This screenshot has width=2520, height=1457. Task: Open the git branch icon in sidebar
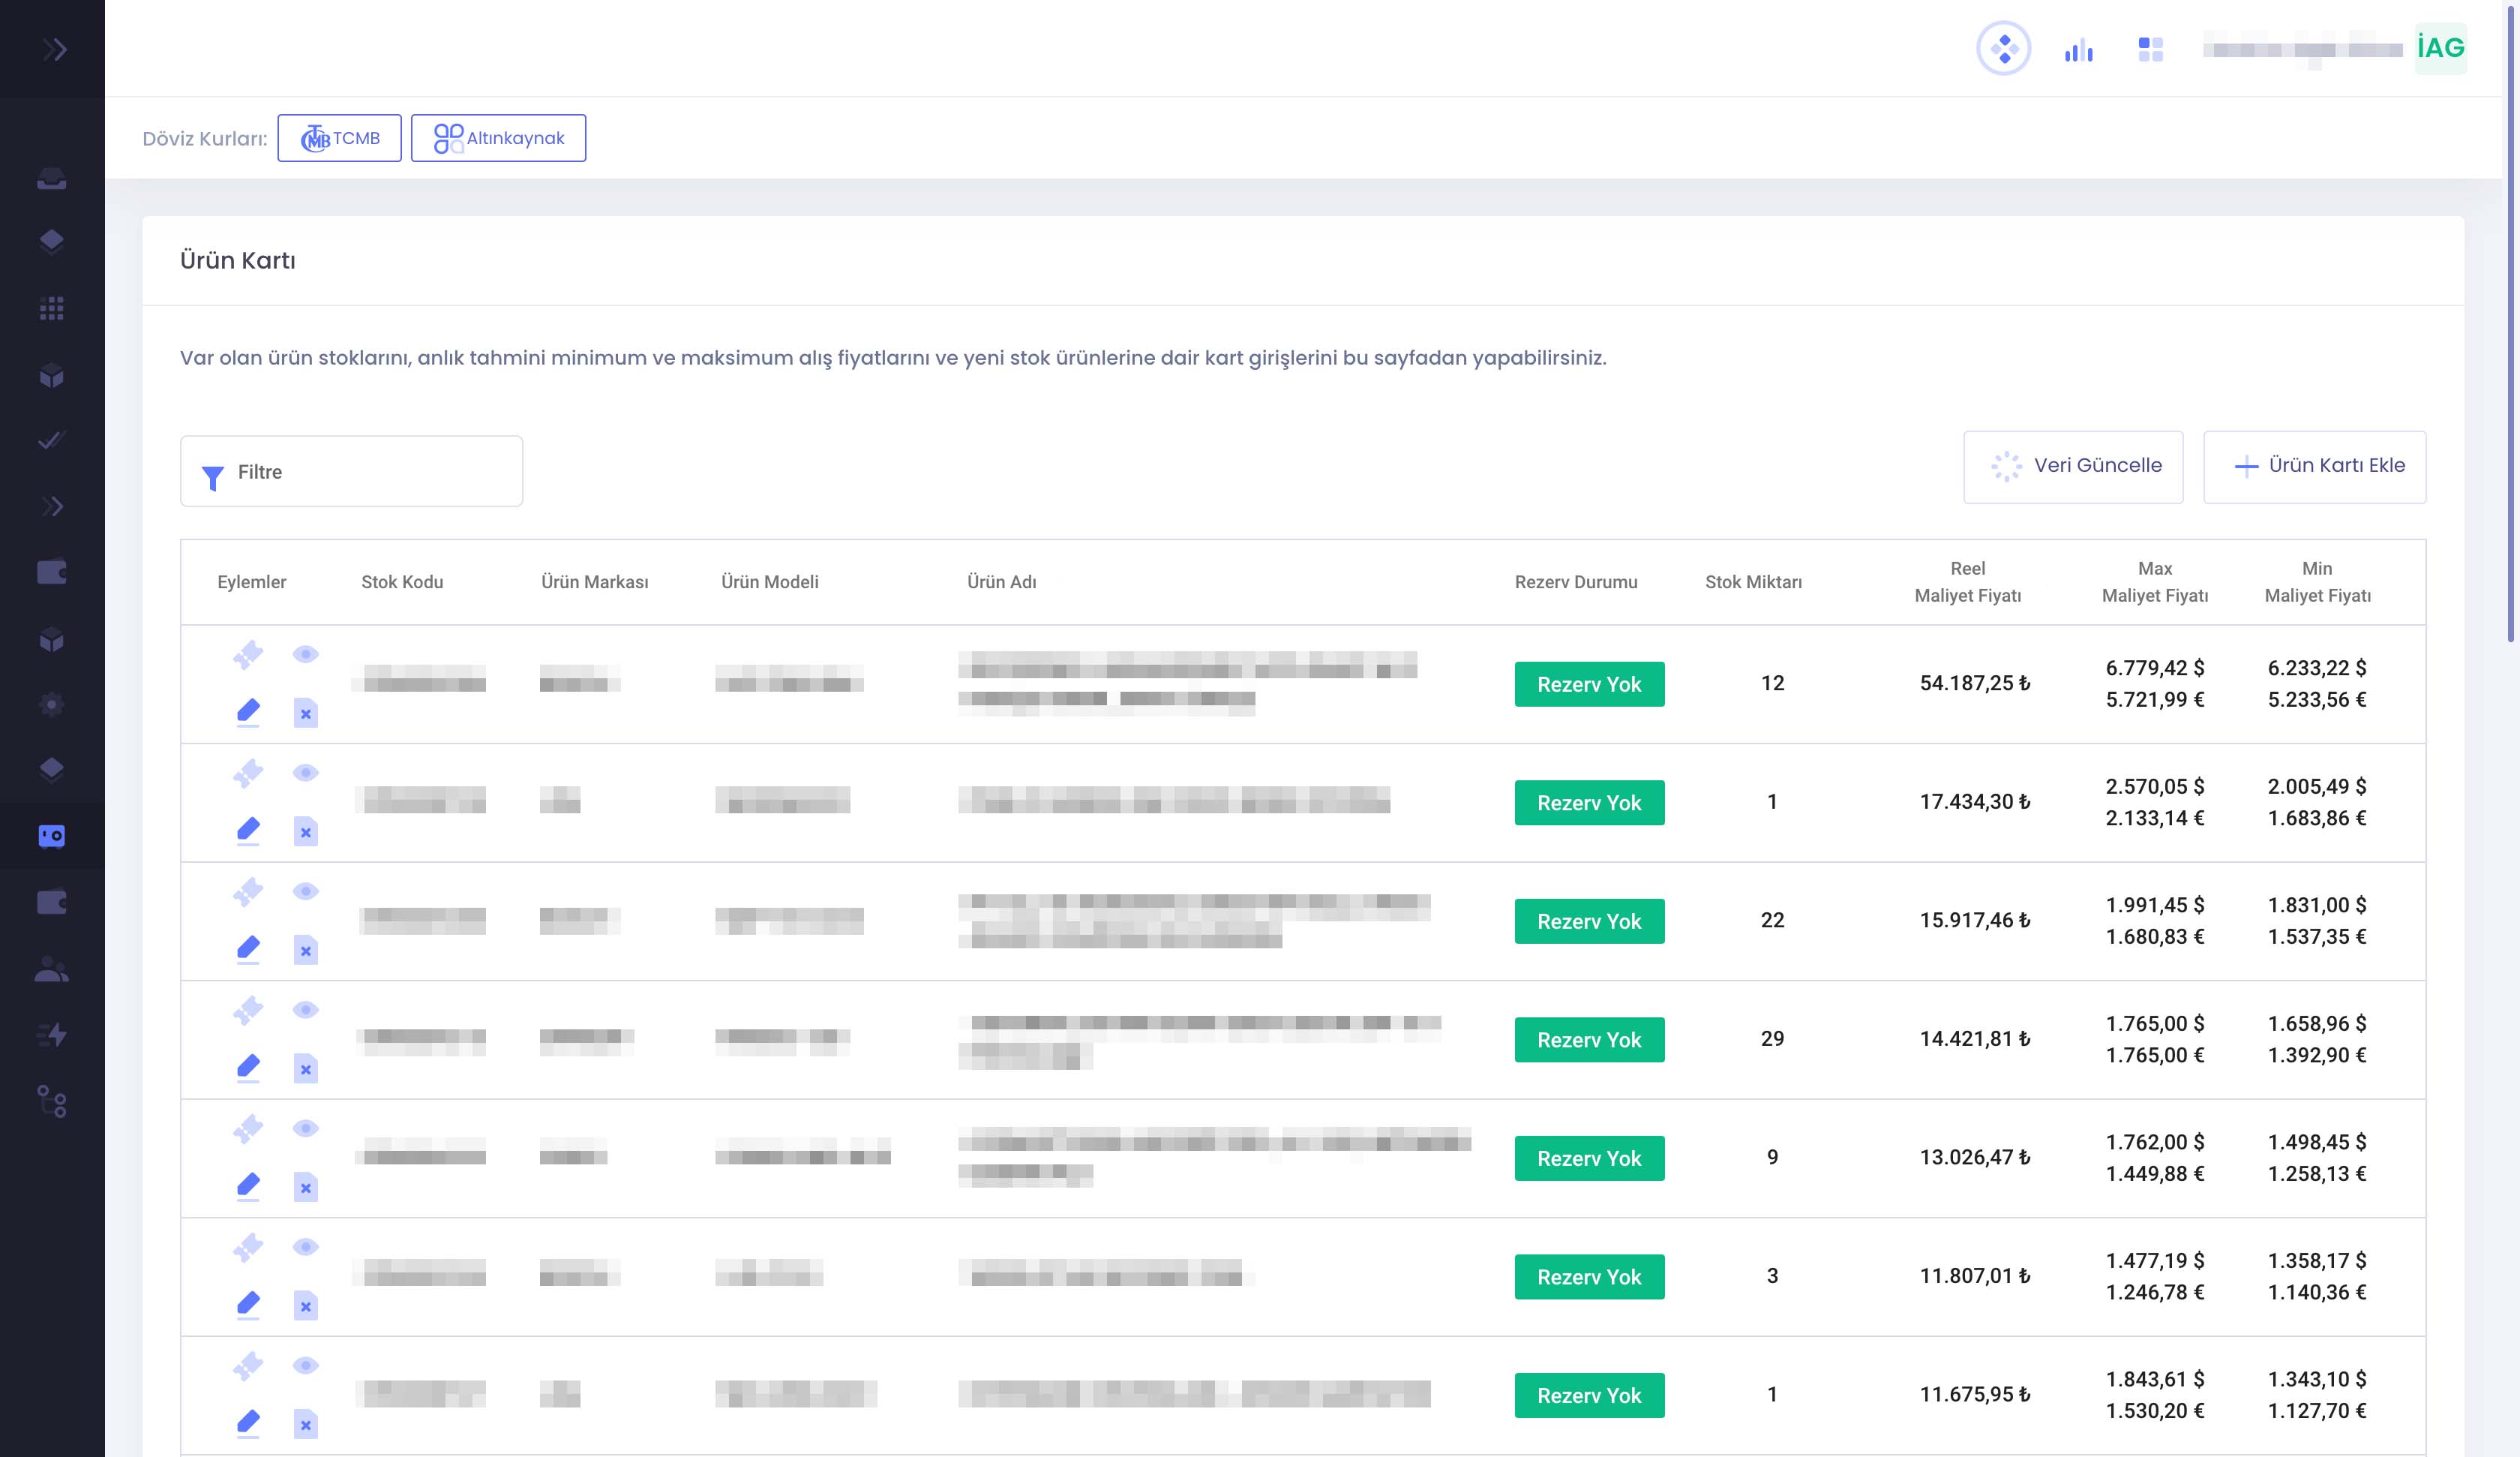click(x=52, y=1102)
